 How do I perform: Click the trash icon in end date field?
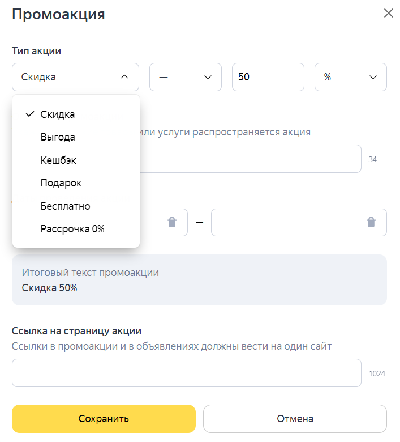pos(371,222)
